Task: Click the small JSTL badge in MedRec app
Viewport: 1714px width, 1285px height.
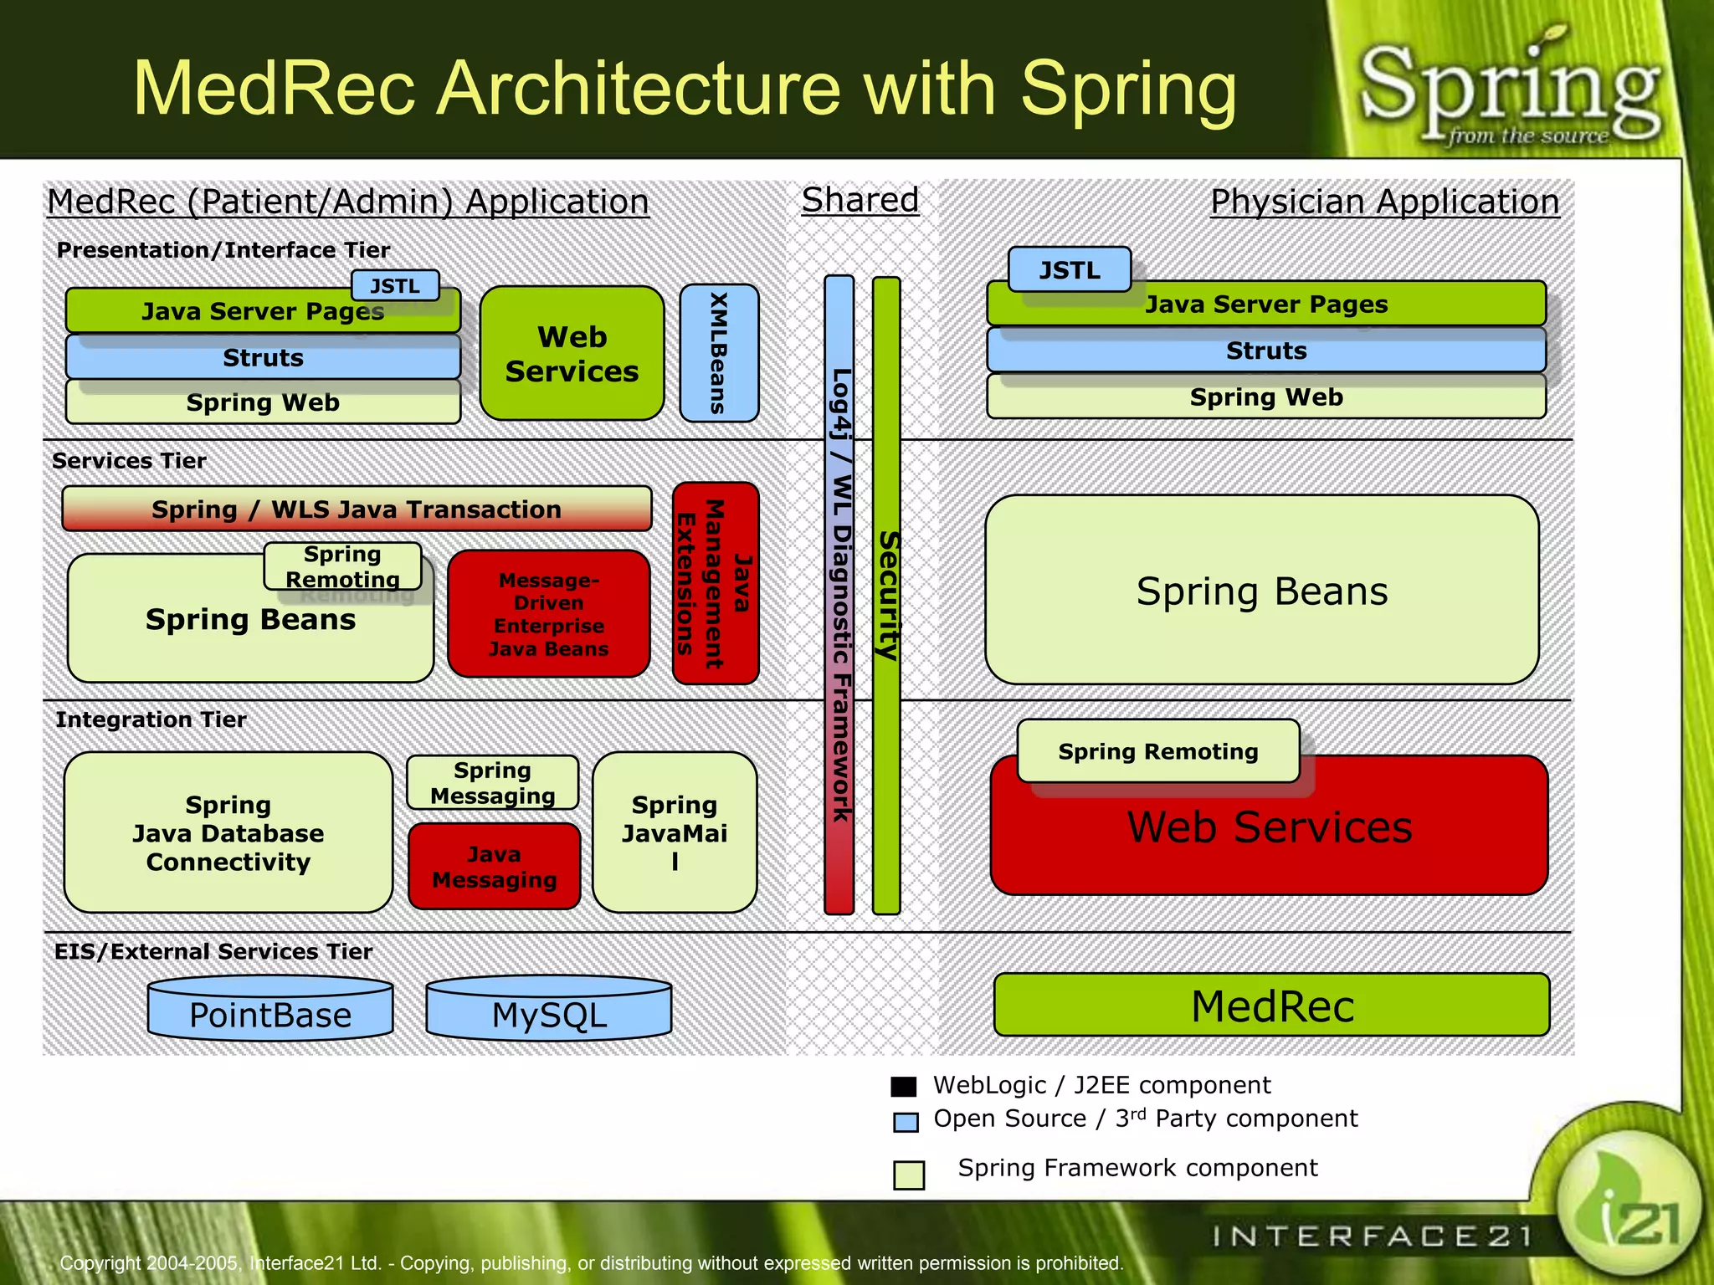Action: pos(395,286)
